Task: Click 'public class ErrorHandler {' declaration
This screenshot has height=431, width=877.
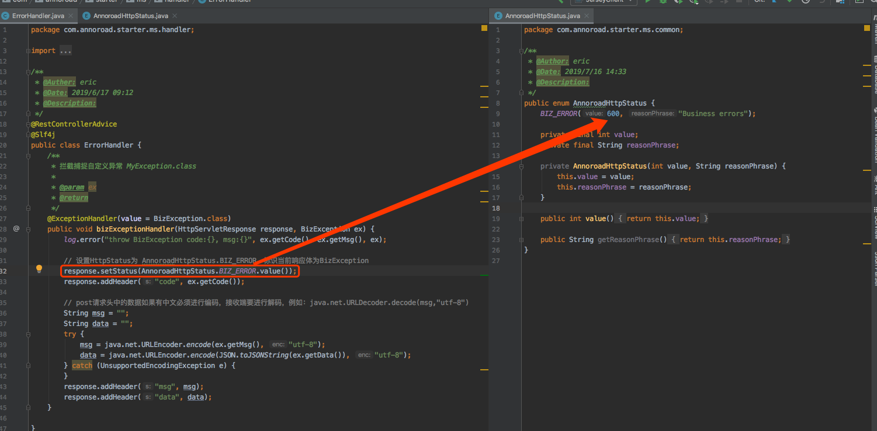Action: coord(86,145)
